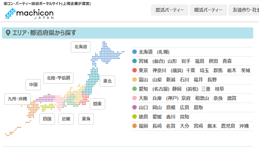Open the 福島 prefecture link
The width and height of the screenshot is (259, 147).
[200, 61]
